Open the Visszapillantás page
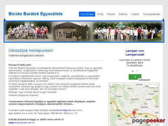Screen dimensions: 168x126 (151, 14)
